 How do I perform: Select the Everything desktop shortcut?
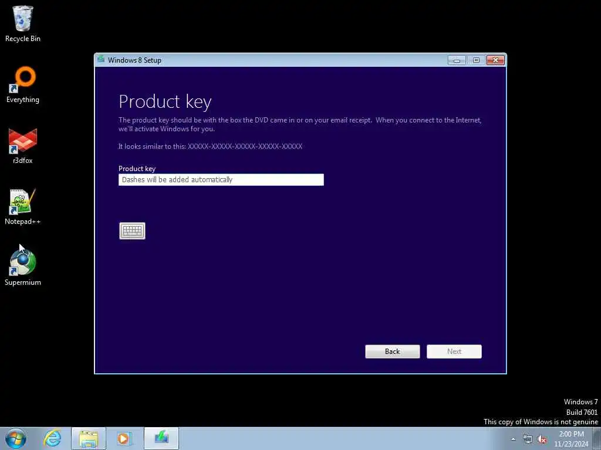[23, 85]
